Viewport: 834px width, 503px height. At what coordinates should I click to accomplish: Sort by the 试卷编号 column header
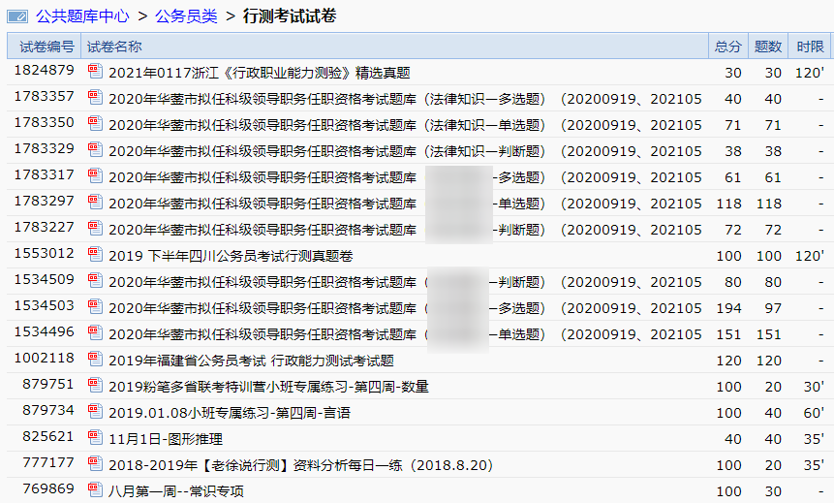tap(45, 47)
